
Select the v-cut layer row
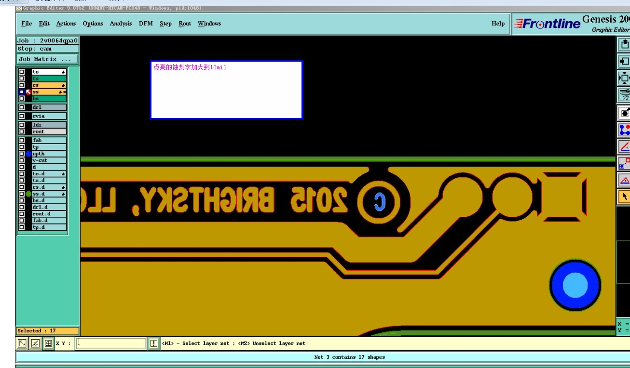pos(49,160)
